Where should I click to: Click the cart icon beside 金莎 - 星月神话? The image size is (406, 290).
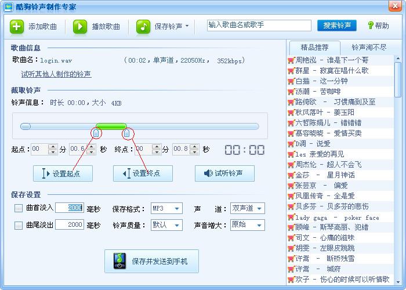pyautogui.click(x=291, y=176)
